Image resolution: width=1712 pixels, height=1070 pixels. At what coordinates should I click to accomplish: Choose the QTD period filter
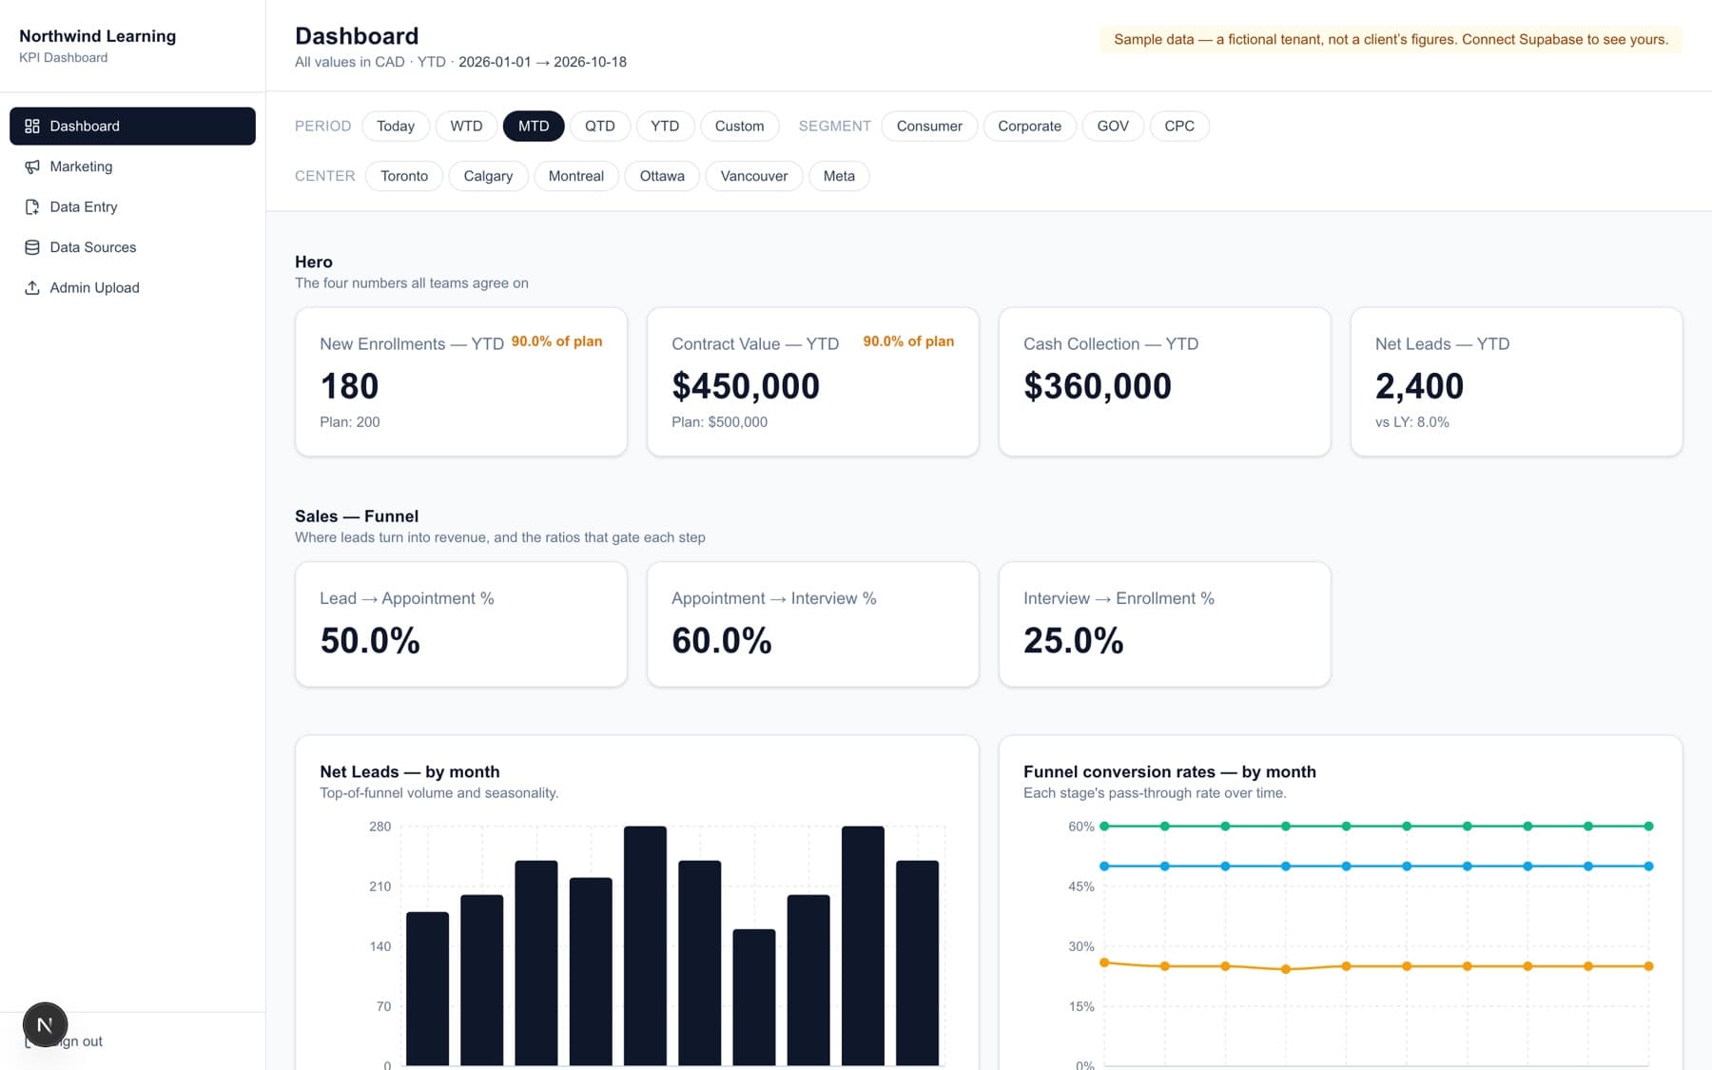[x=600, y=126]
